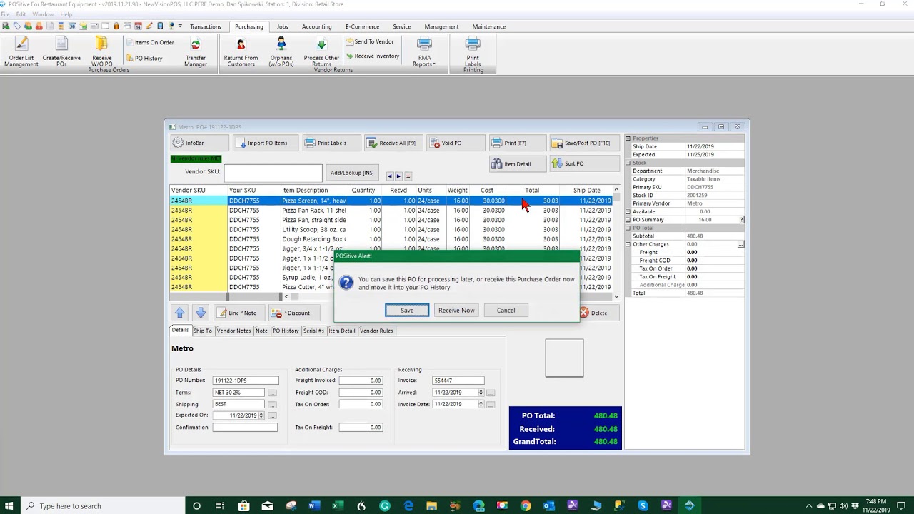Click Void PO button
914x514 pixels.
(x=455, y=143)
